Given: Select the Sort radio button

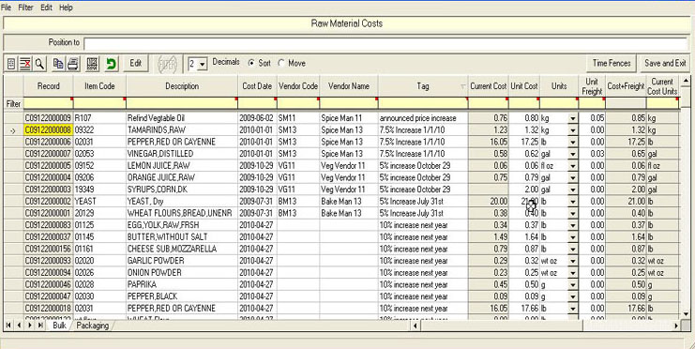Looking at the screenshot, I should 251,63.
